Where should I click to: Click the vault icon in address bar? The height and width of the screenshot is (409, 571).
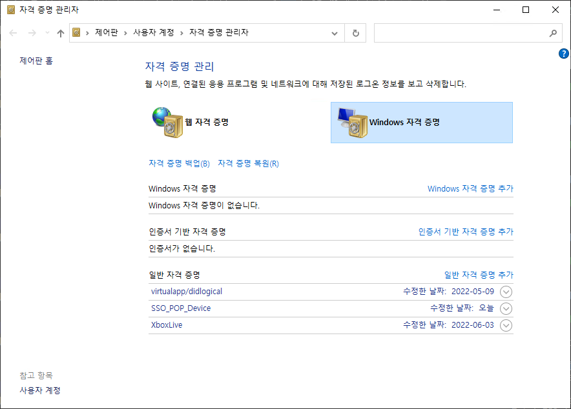76,33
